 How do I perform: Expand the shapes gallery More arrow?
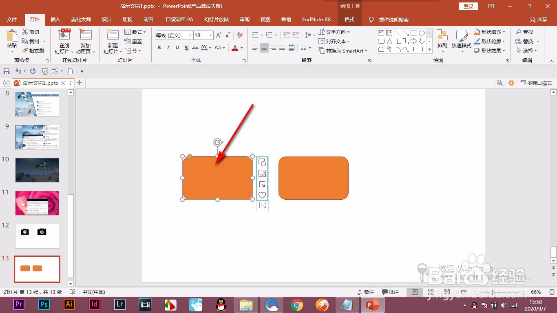click(429, 49)
